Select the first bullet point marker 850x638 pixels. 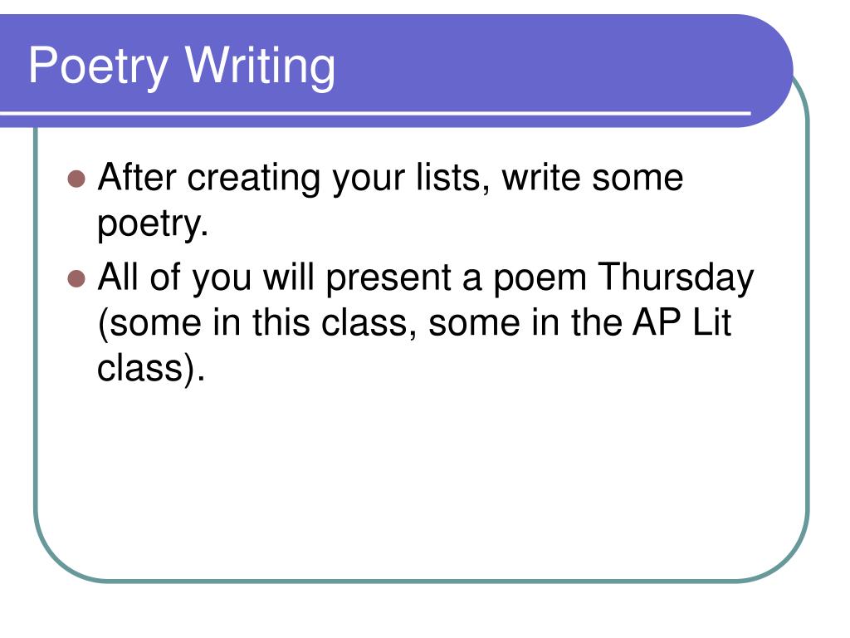pyautogui.click(x=77, y=179)
